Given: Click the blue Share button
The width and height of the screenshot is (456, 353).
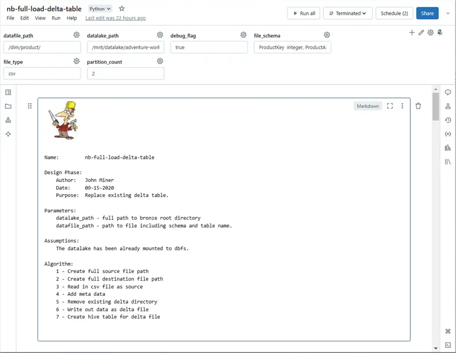Looking at the screenshot, I should pyautogui.click(x=427, y=13).
